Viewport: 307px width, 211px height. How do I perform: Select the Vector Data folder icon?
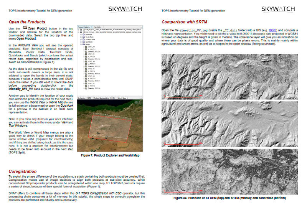click(x=84, y=37)
